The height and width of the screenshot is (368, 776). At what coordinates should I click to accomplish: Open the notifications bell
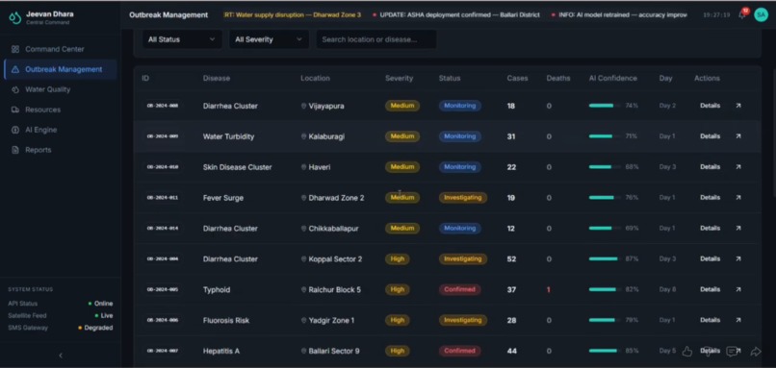point(742,14)
